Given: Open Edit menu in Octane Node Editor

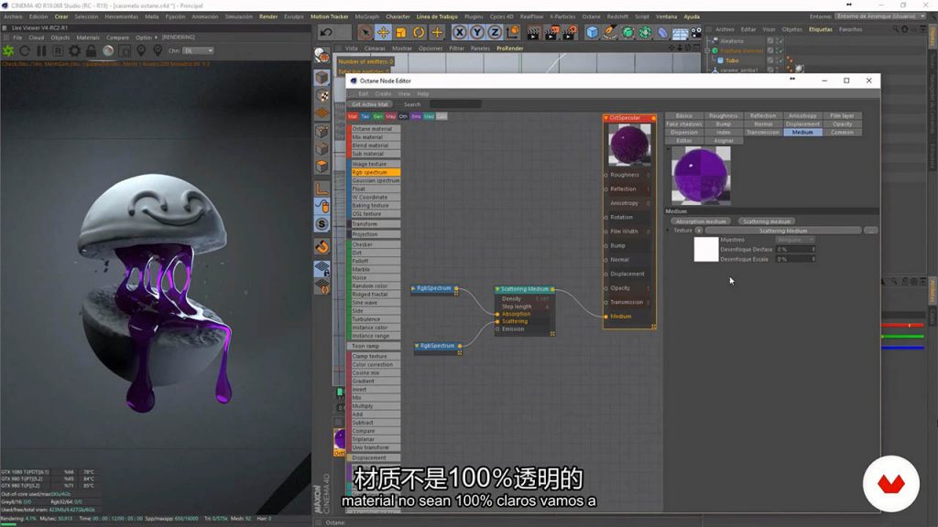Looking at the screenshot, I should [363, 94].
